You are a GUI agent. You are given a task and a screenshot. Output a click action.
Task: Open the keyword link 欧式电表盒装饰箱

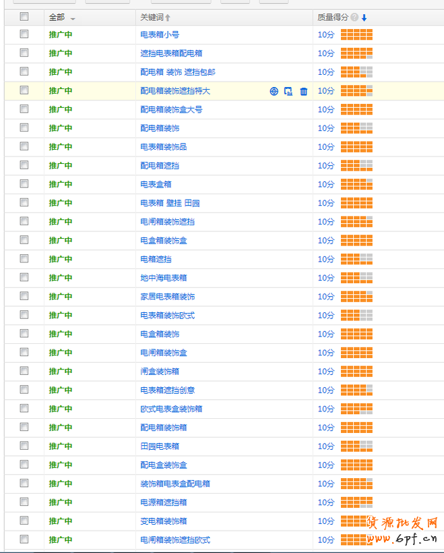coord(171,409)
